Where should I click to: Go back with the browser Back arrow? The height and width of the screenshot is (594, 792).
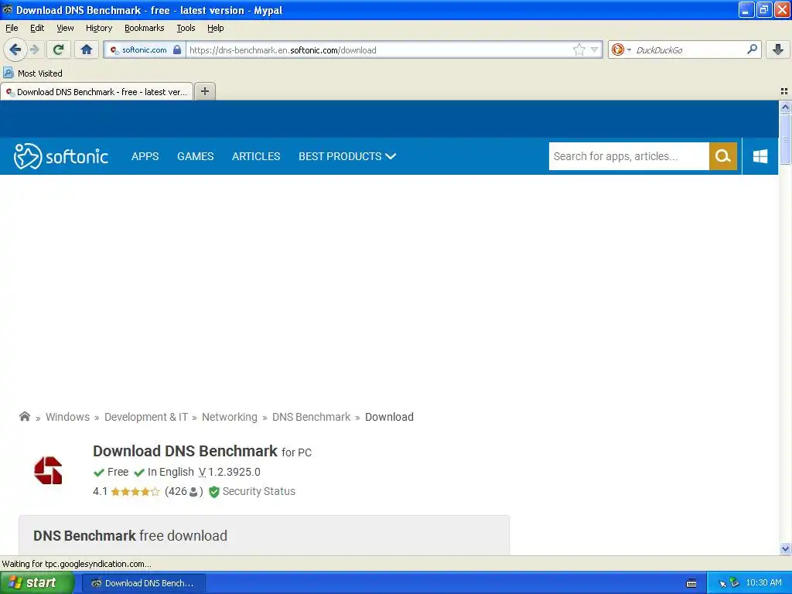click(15, 49)
